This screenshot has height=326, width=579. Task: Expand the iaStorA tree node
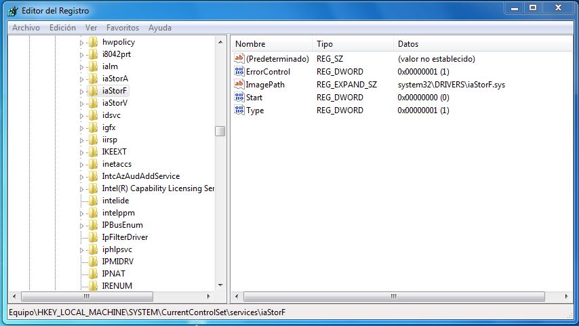(x=81, y=79)
